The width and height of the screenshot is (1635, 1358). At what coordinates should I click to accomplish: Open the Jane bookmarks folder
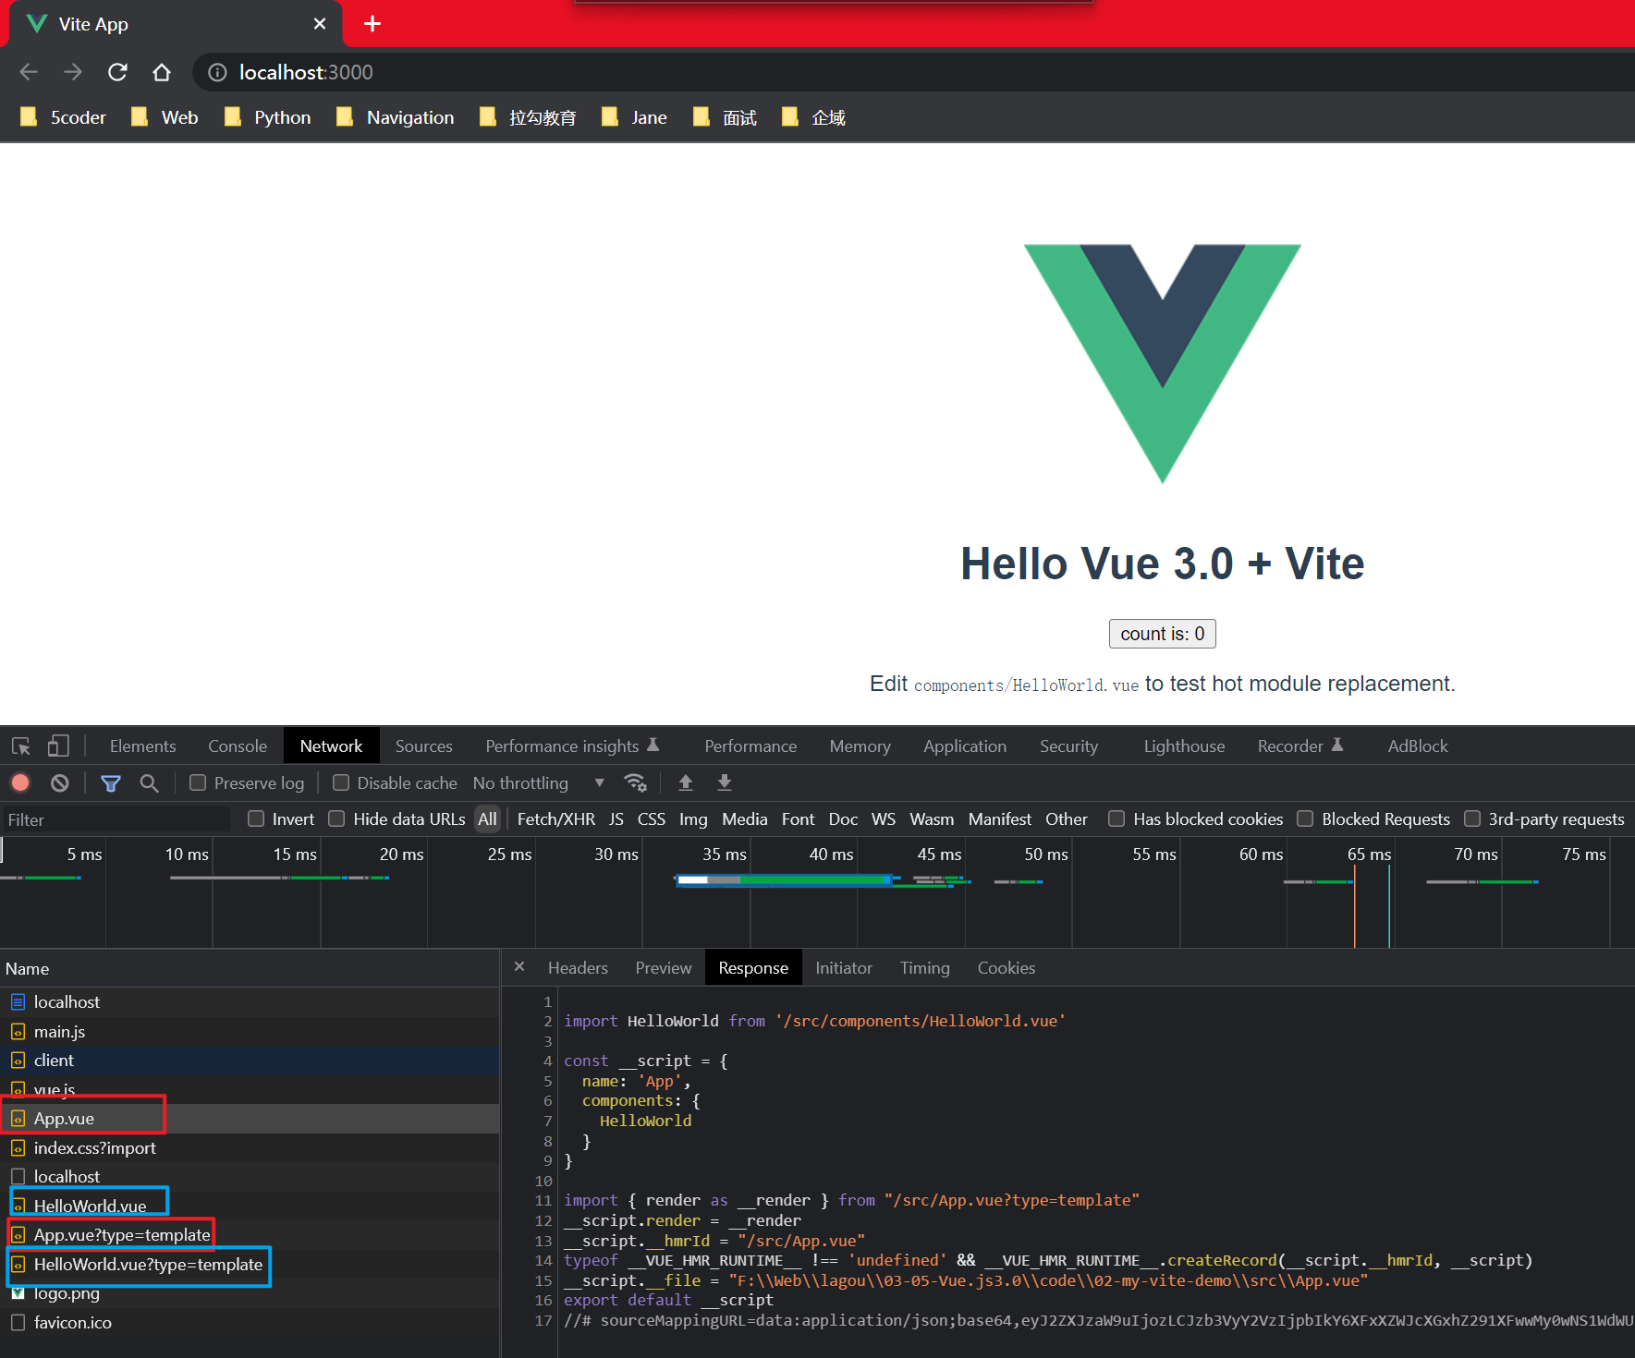click(634, 117)
